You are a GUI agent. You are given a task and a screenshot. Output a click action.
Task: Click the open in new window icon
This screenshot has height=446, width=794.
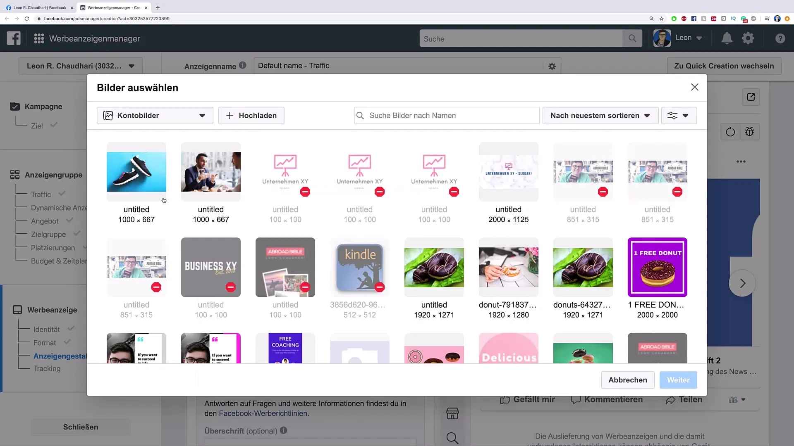pos(751,97)
